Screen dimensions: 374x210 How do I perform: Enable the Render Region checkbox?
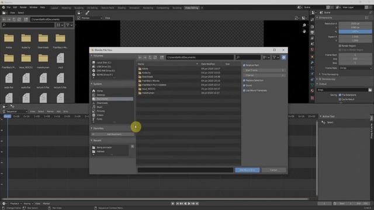[x=340, y=45]
